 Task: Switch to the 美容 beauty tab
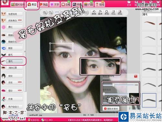(32, 5)
